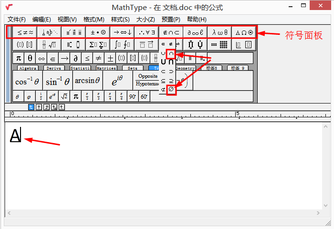The height and width of the screenshot is (229, 334).
Task: Insert the arcsin θ expression
Action: tap(87, 81)
